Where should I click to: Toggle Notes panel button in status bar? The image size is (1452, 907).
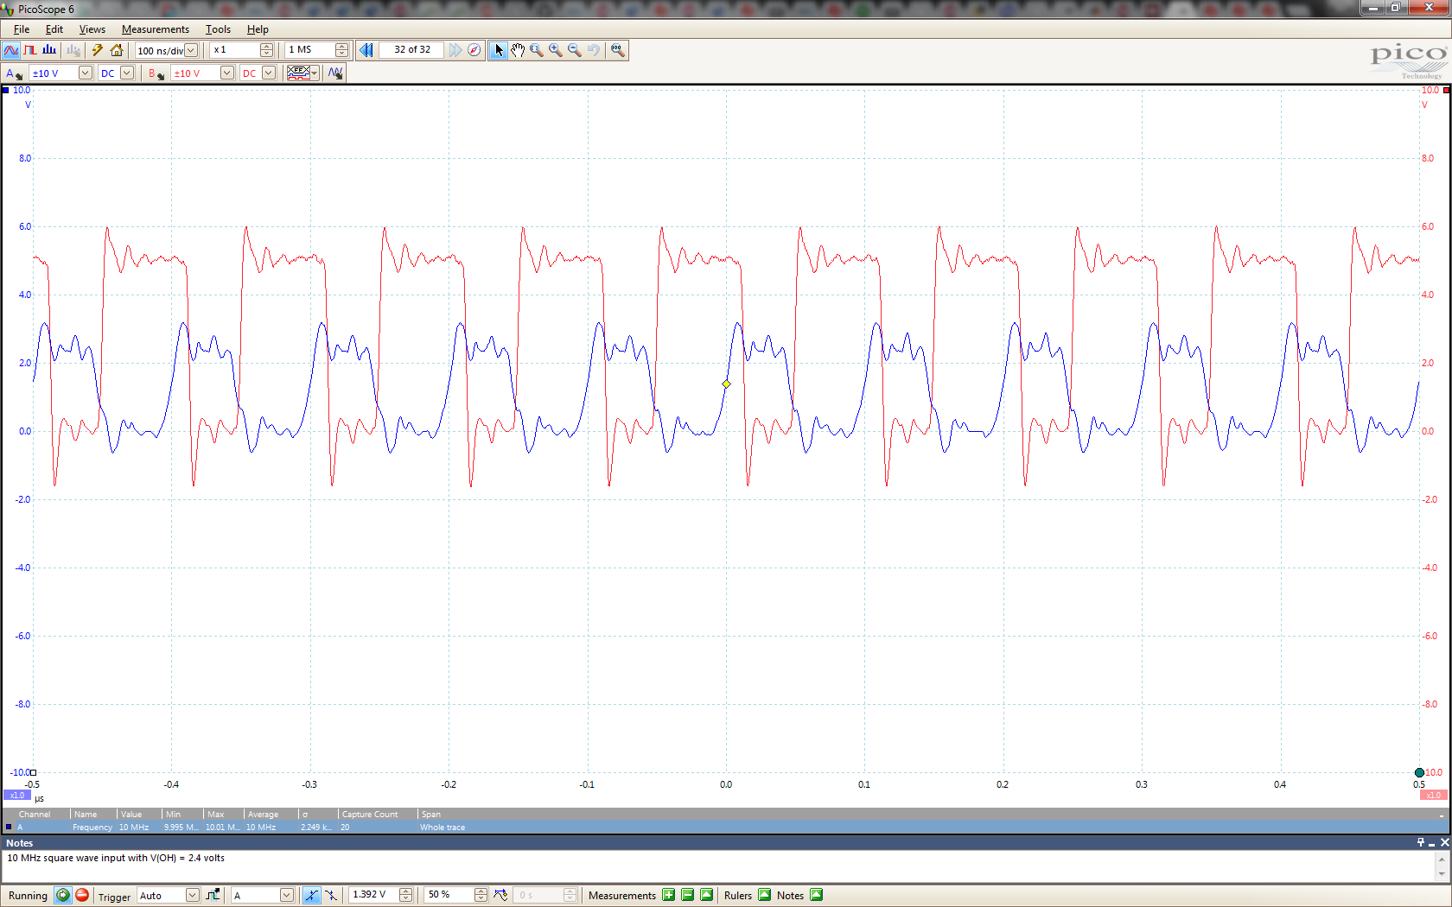tap(816, 895)
